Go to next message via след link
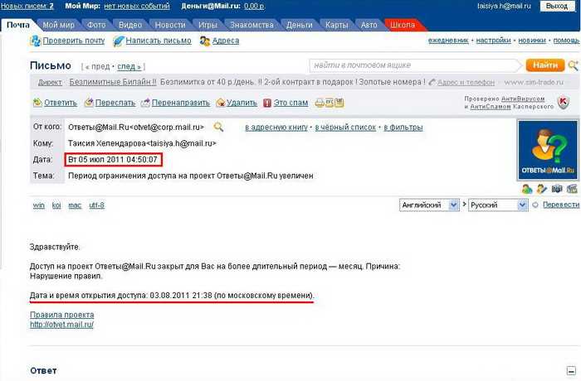581x381 pixels. coord(129,66)
